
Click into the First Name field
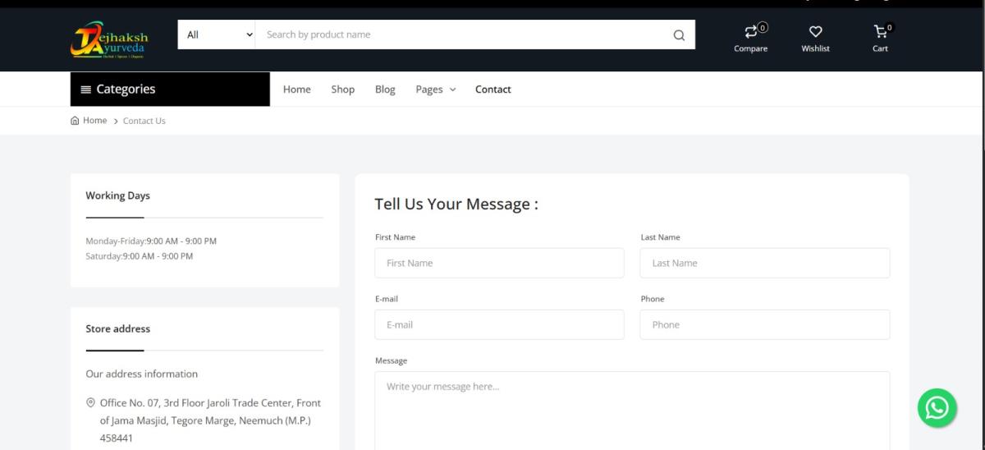point(499,263)
